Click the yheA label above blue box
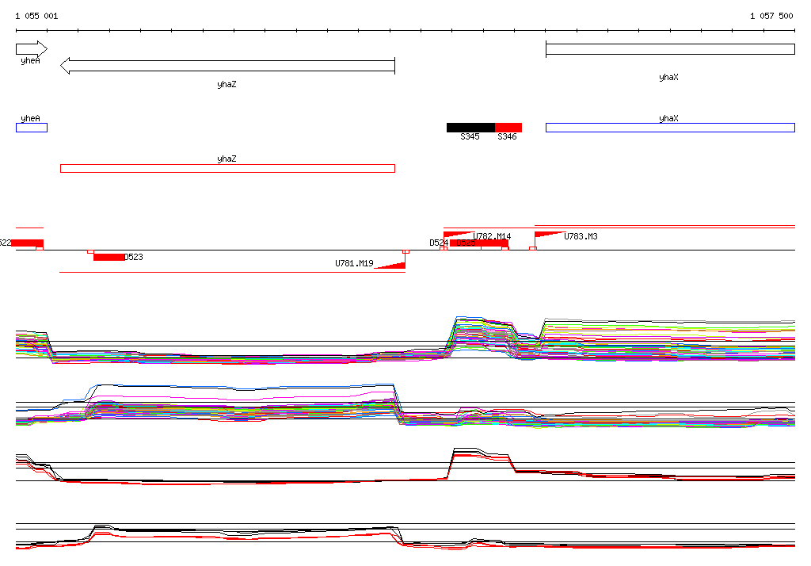 (31, 118)
